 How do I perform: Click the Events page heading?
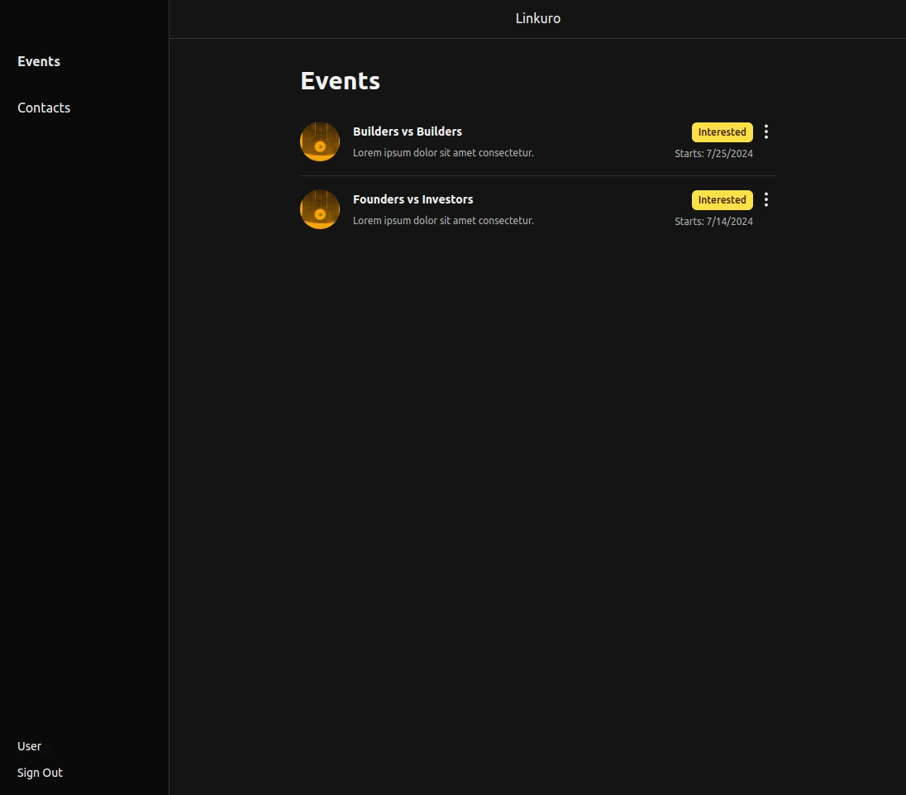(x=340, y=81)
